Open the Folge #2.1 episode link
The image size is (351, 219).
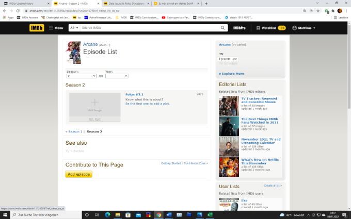[x=134, y=95]
